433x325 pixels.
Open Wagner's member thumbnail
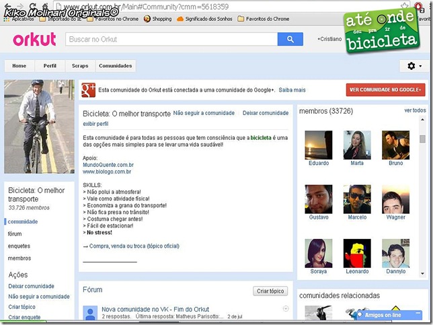396,199
